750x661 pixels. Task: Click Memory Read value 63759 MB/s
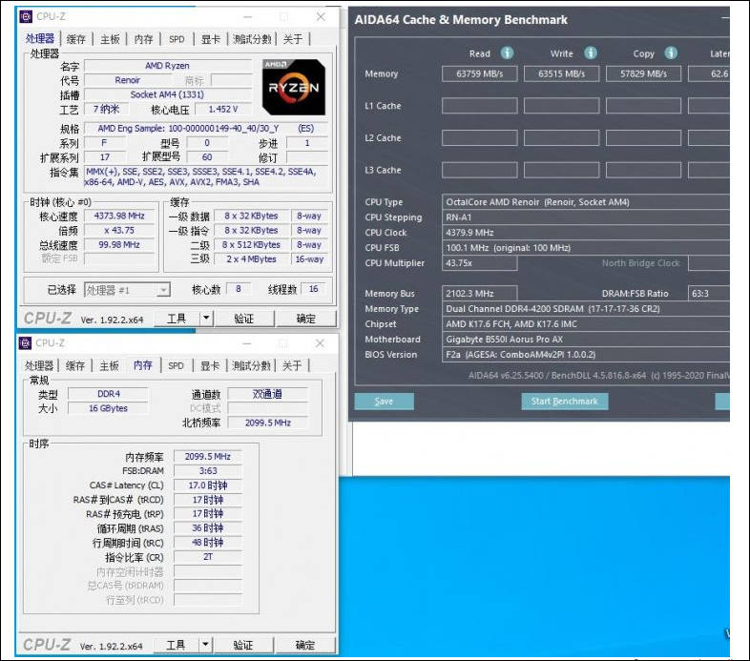pyautogui.click(x=479, y=73)
